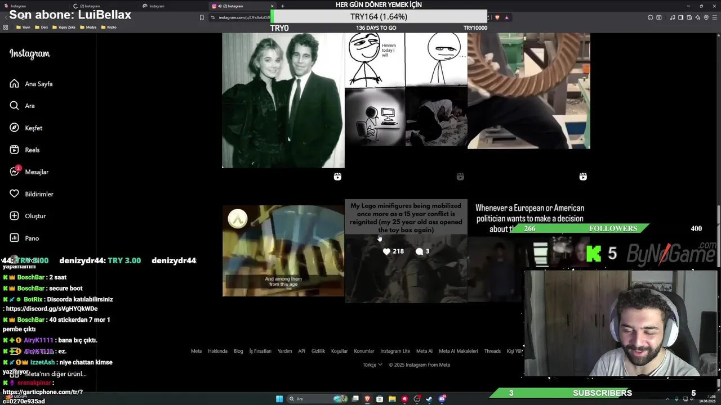Open Reels from the sidebar
This screenshot has height=405, width=721.
coord(25,150)
